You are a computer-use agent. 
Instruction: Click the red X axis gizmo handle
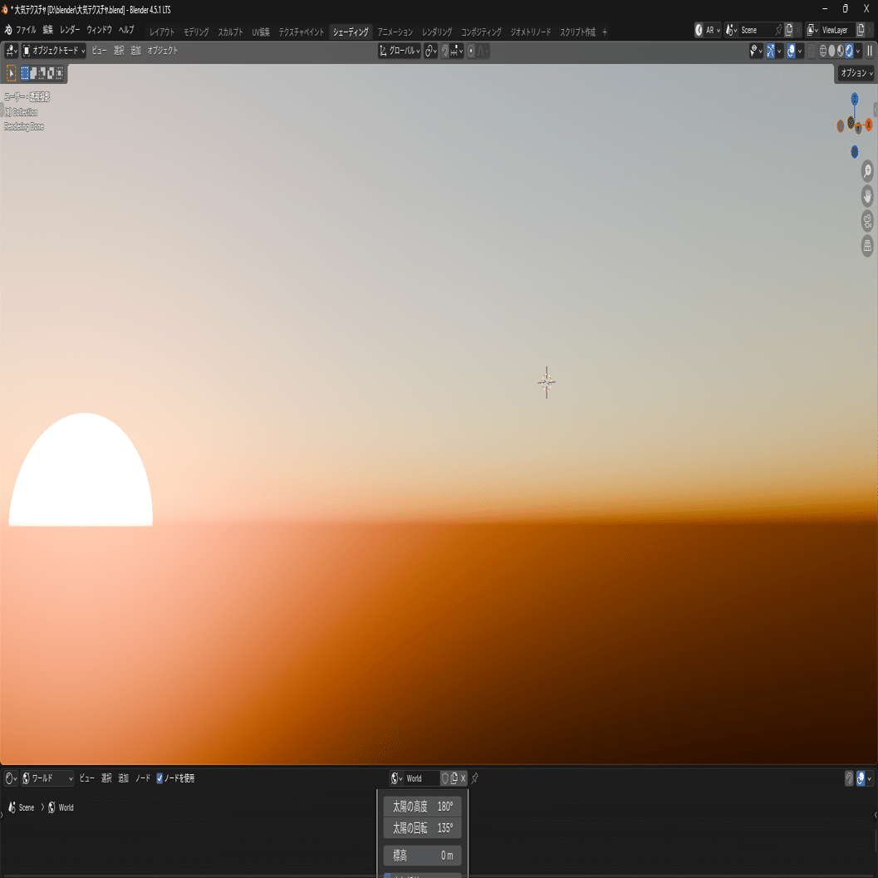pyautogui.click(x=869, y=125)
